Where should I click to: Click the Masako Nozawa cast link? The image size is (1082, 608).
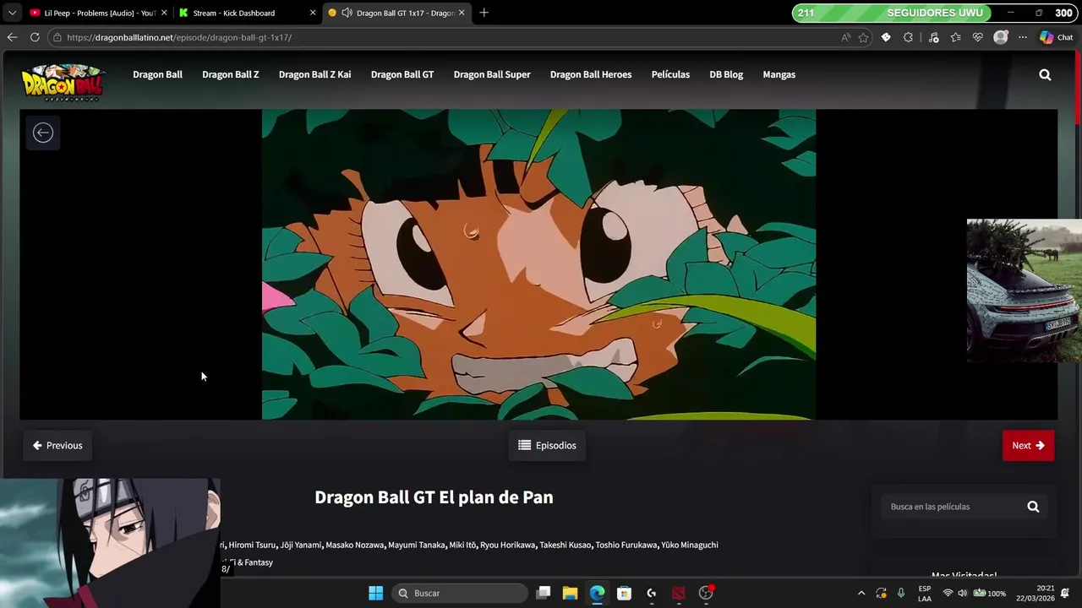355,545
